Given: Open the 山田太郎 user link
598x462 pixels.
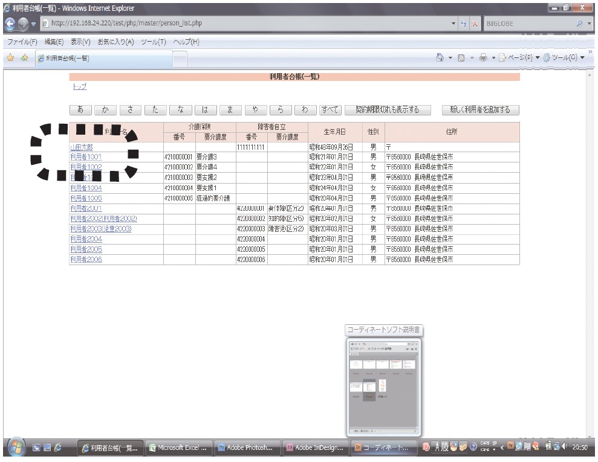Looking at the screenshot, I should 82,147.
